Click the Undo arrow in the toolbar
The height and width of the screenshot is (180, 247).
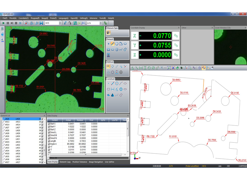click(x=66, y=23)
